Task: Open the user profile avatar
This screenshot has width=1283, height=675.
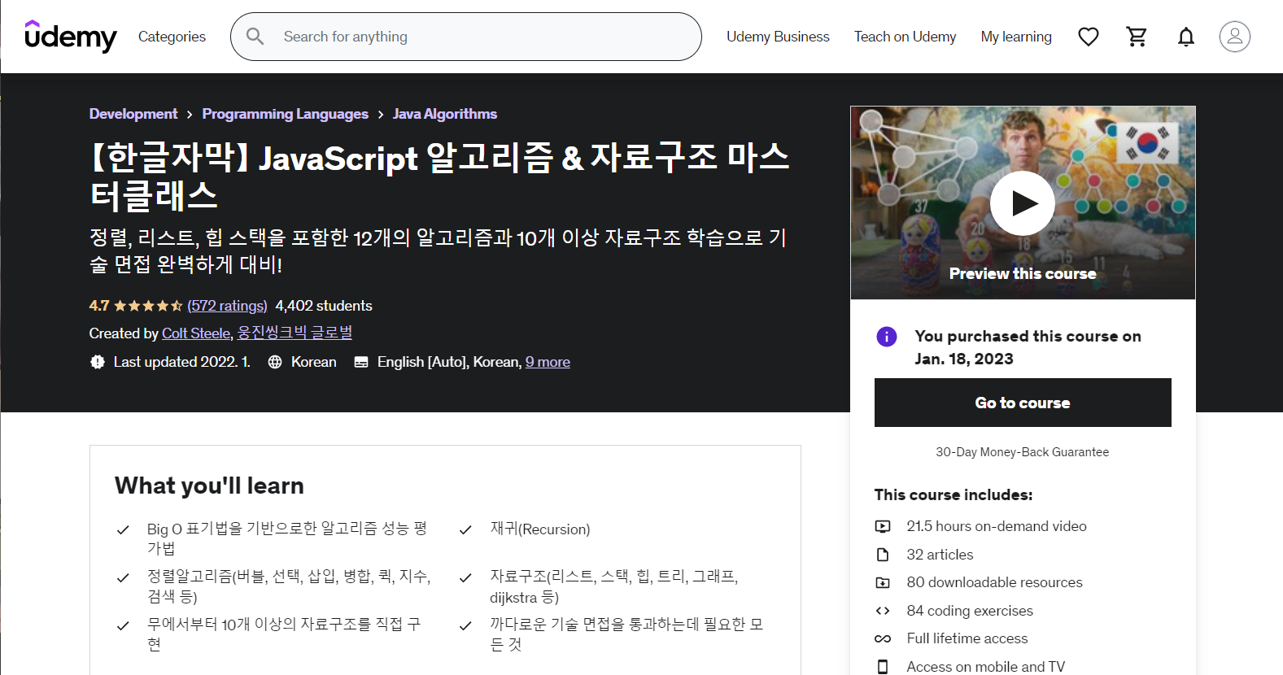Action: tap(1234, 37)
